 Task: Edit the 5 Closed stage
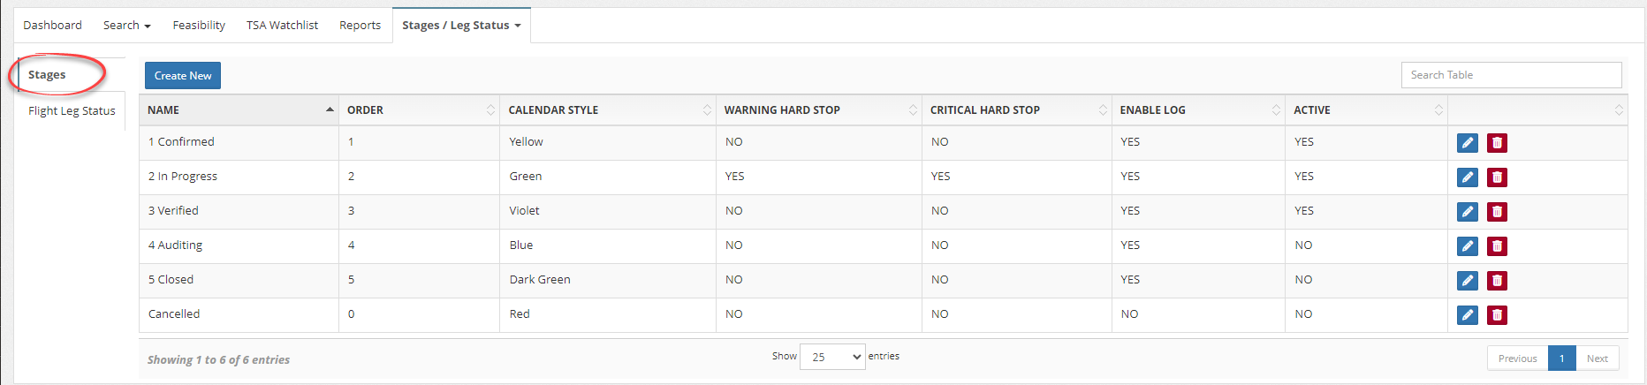click(x=1468, y=281)
